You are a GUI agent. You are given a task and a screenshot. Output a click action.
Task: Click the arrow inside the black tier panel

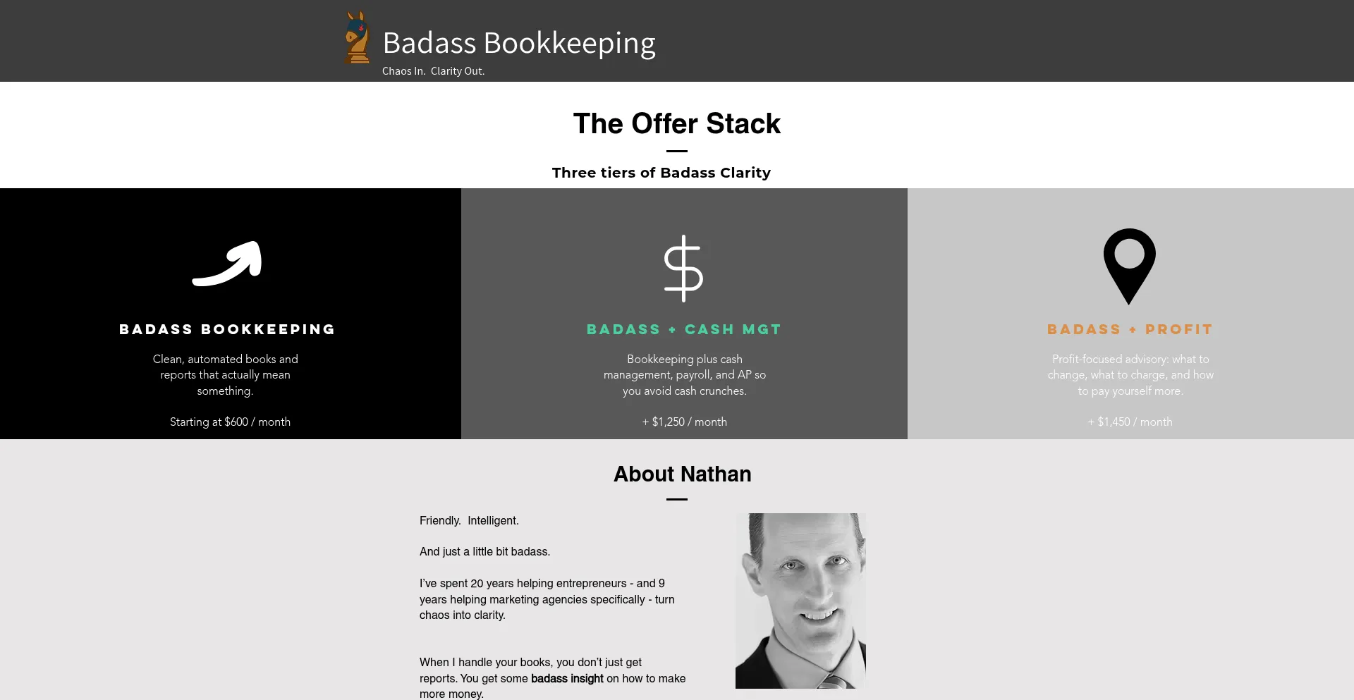pos(227,263)
